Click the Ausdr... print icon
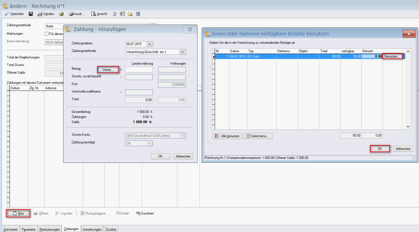 tap(71, 14)
